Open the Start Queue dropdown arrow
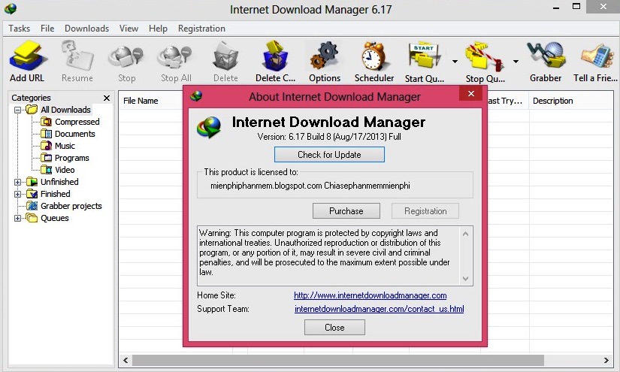 pos(455,62)
